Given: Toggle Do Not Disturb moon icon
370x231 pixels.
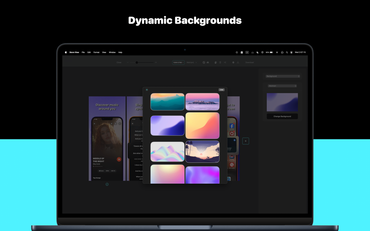Looking at the screenshot, I should click(258, 52).
